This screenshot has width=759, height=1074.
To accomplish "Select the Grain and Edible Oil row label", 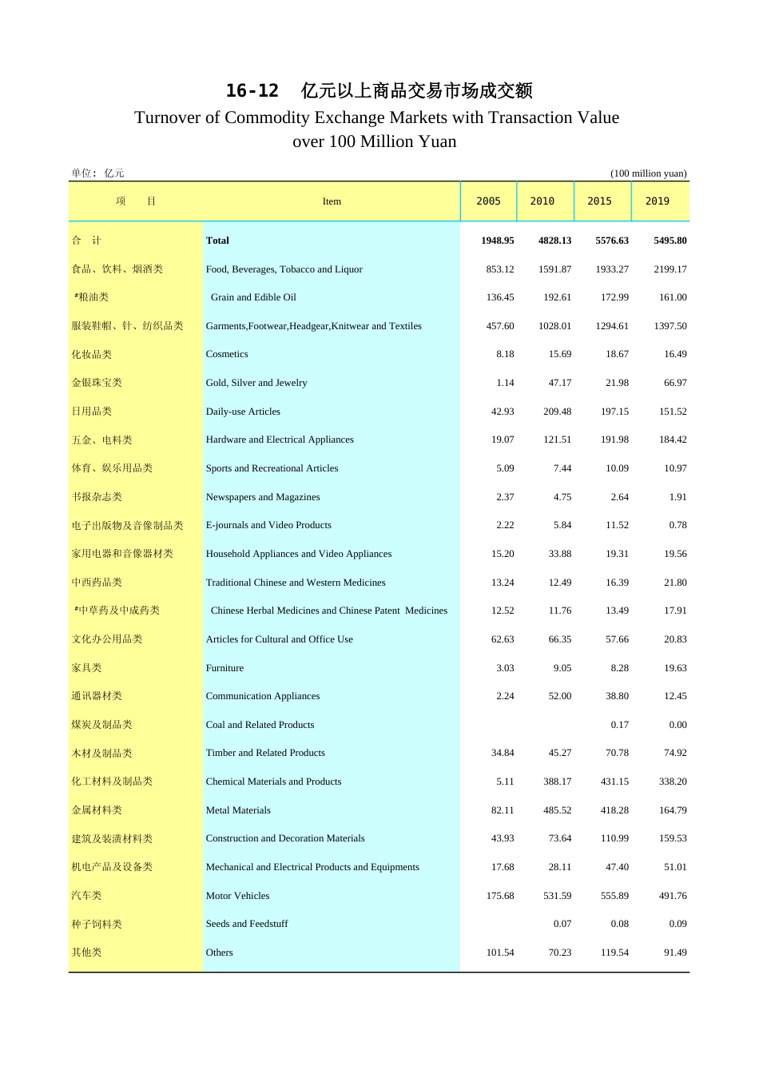I will tap(253, 297).
